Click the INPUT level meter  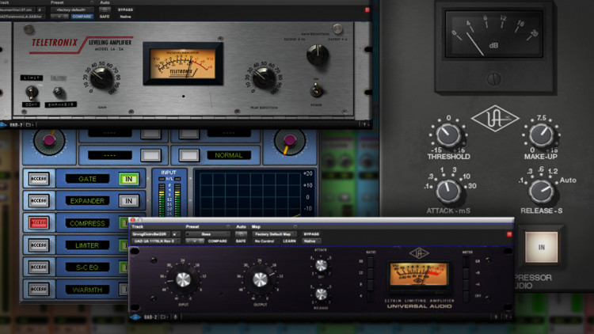click(x=169, y=195)
